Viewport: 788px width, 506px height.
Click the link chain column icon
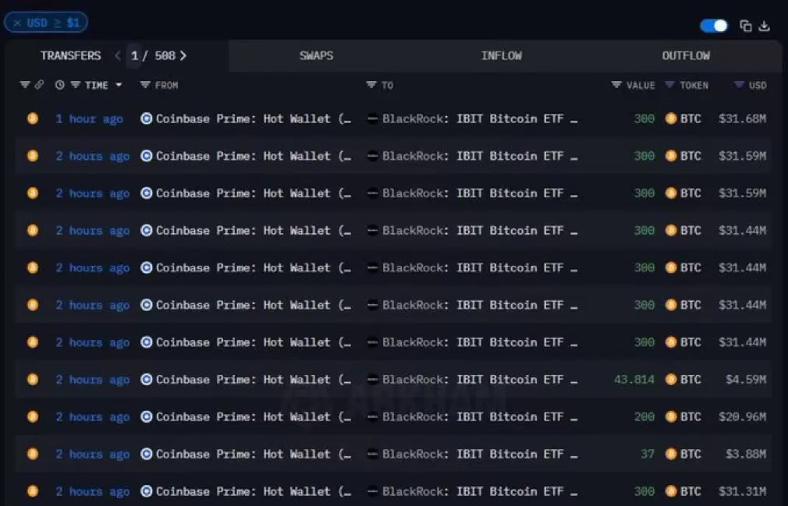pos(39,85)
